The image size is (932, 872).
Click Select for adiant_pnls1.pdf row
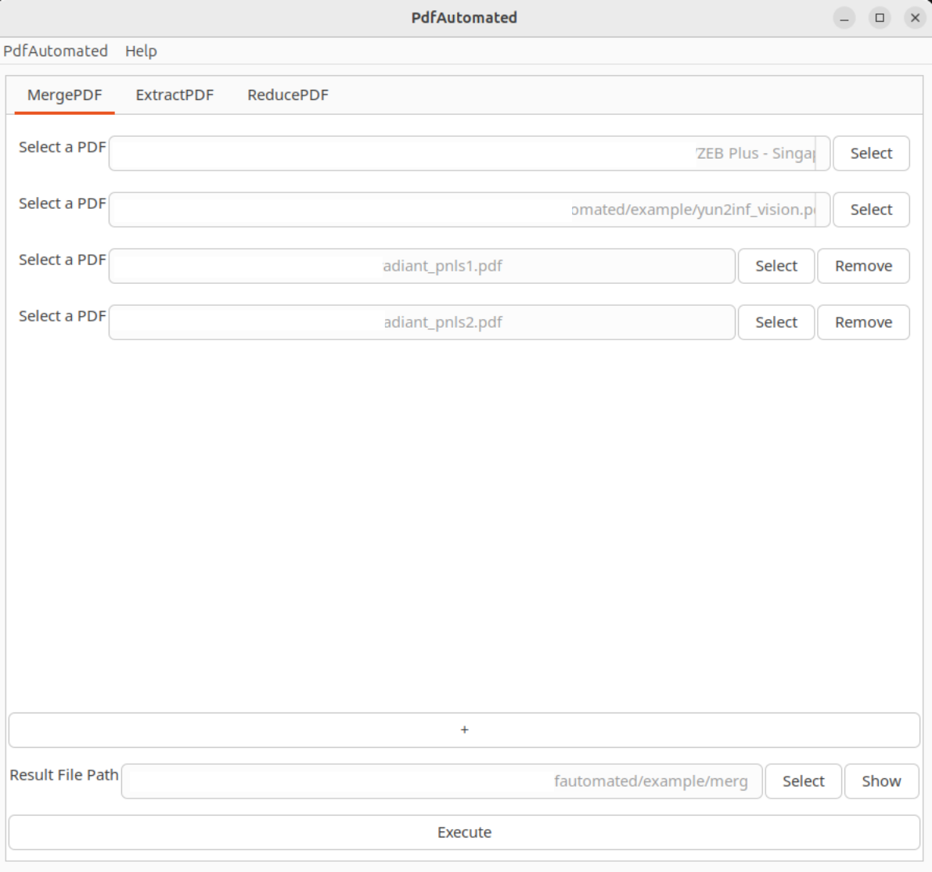click(x=775, y=266)
